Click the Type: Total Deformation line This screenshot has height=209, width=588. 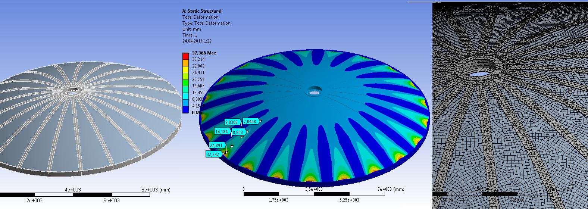[x=206, y=23]
